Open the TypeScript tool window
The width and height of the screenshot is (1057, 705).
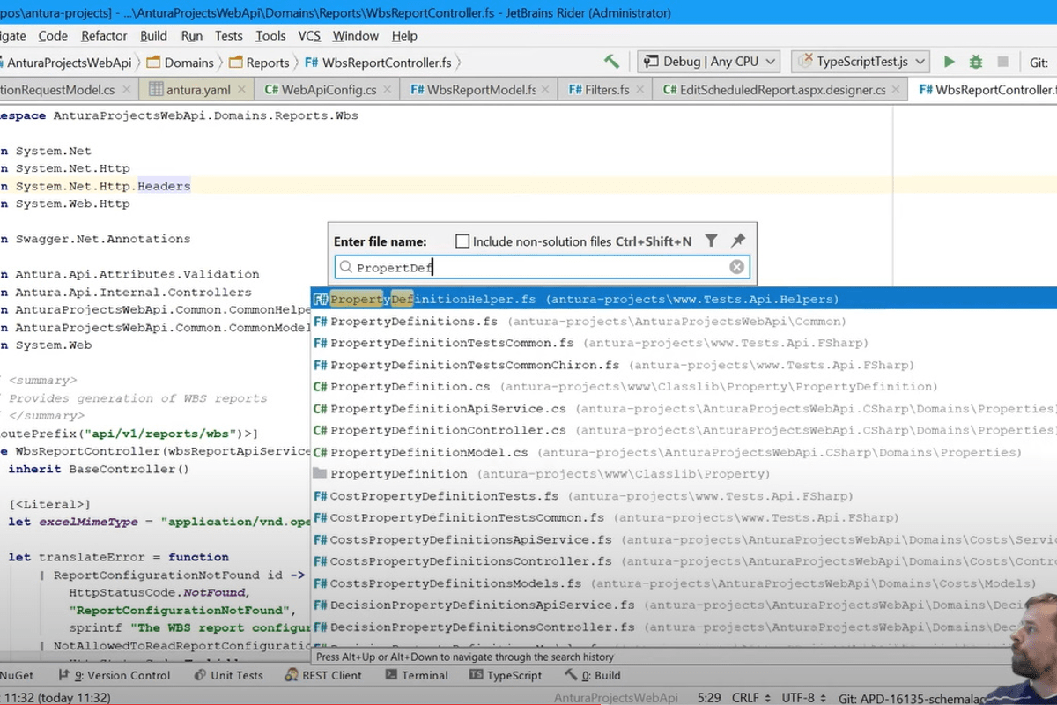coord(506,675)
